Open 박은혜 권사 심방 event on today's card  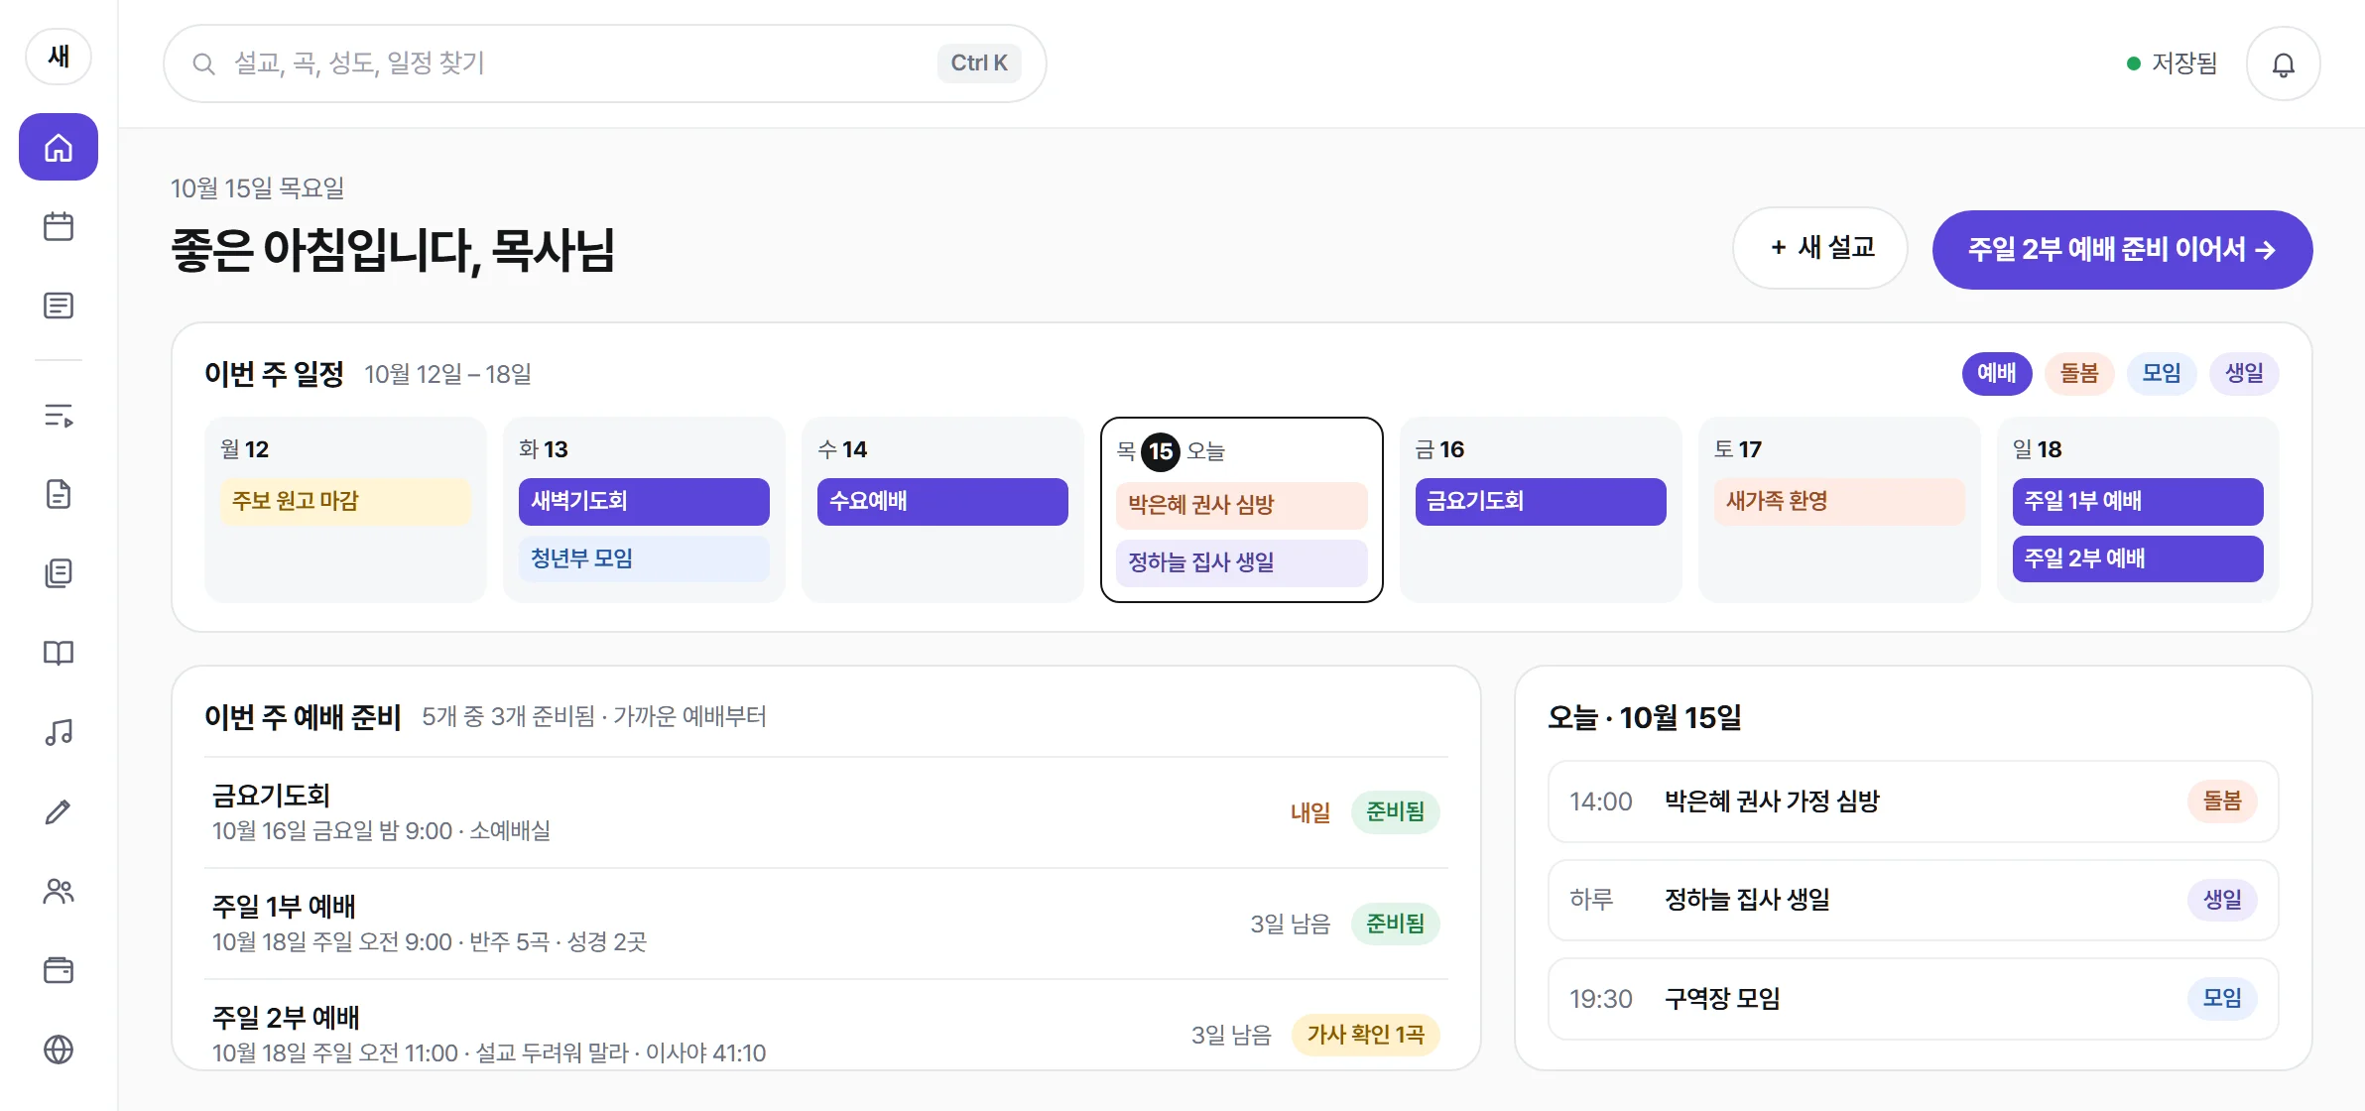[x=1241, y=505]
